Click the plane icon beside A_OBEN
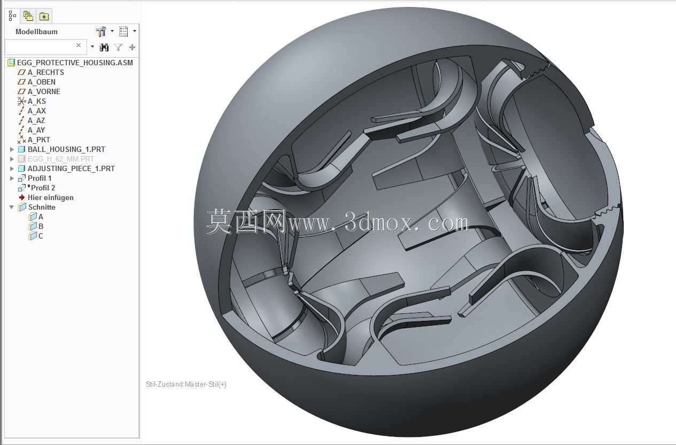This screenshot has width=676, height=445. [x=21, y=82]
